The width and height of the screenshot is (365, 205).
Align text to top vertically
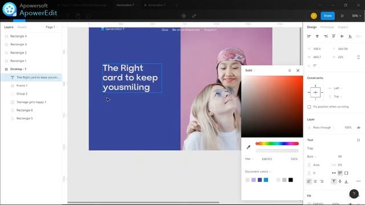click(x=334, y=181)
